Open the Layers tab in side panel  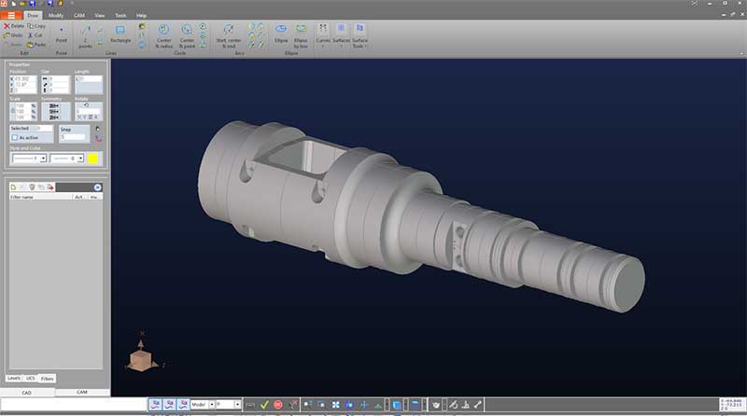point(14,378)
